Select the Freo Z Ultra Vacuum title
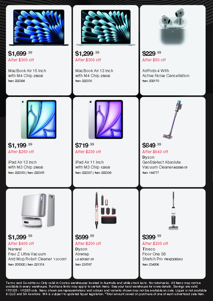Viewport: 213px width, 301px height. pyautogui.click(x=27, y=254)
